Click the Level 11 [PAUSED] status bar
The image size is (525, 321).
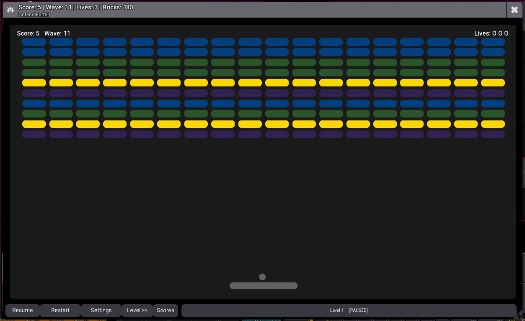click(349, 311)
